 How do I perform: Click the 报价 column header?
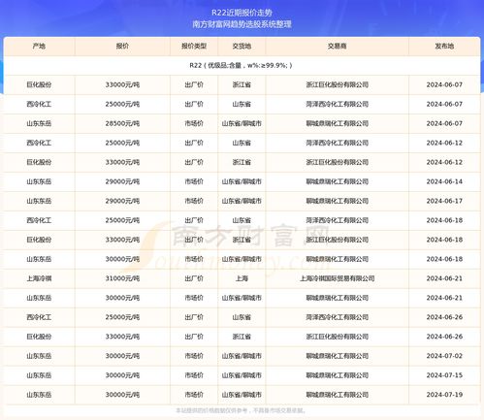coord(122,47)
